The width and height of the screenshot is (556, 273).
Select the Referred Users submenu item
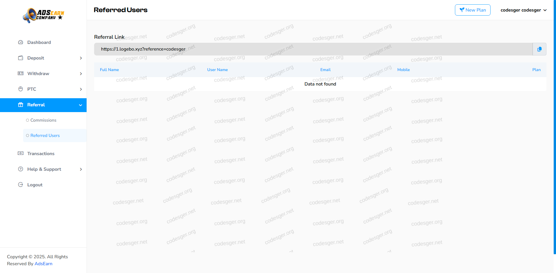pos(45,135)
